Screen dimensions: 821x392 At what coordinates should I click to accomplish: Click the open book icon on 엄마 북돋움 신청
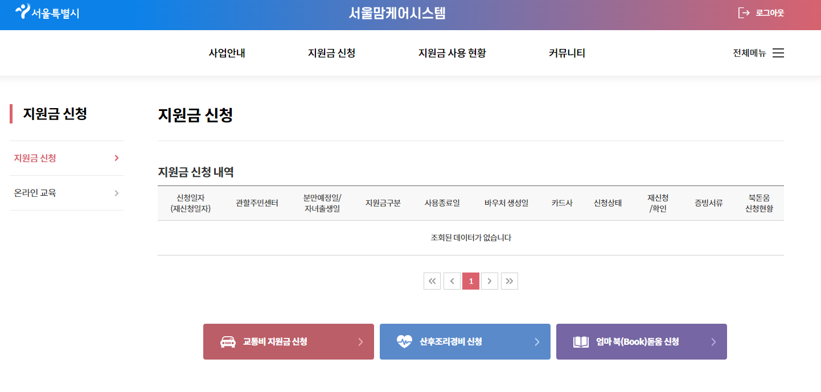pyautogui.click(x=581, y=342)
